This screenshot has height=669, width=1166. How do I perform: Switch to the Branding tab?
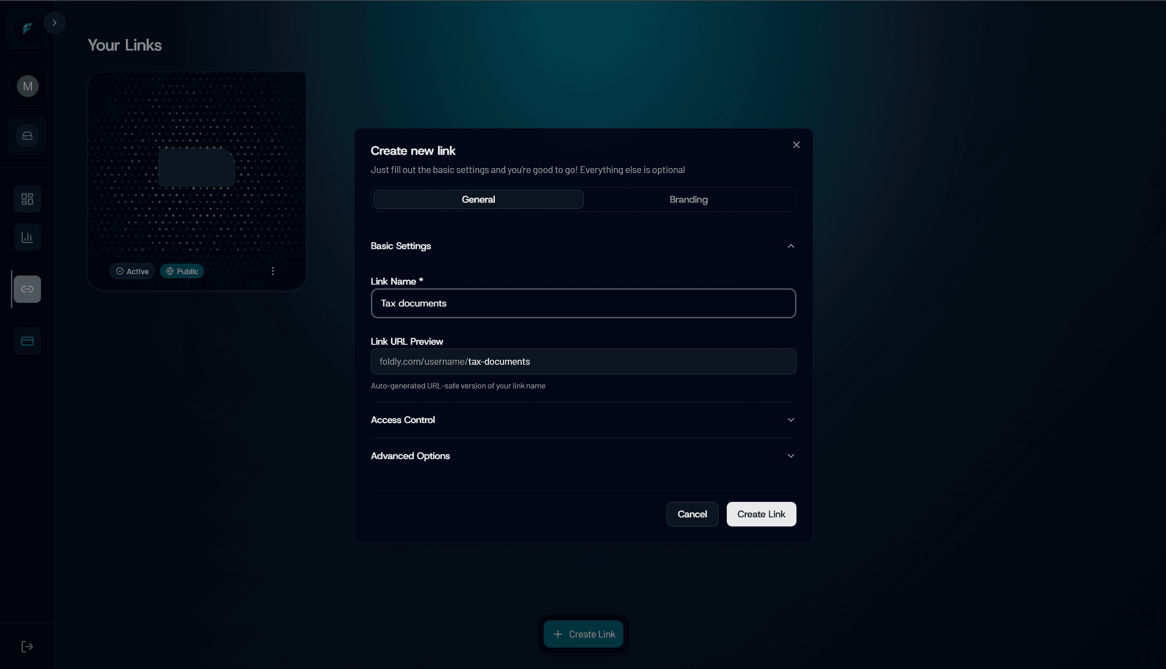tap(688, 199)
